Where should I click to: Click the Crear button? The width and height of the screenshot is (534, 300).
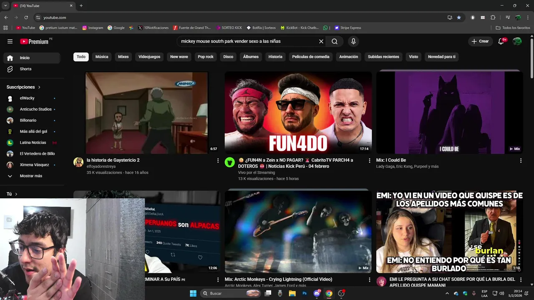(x=480, y=41)
